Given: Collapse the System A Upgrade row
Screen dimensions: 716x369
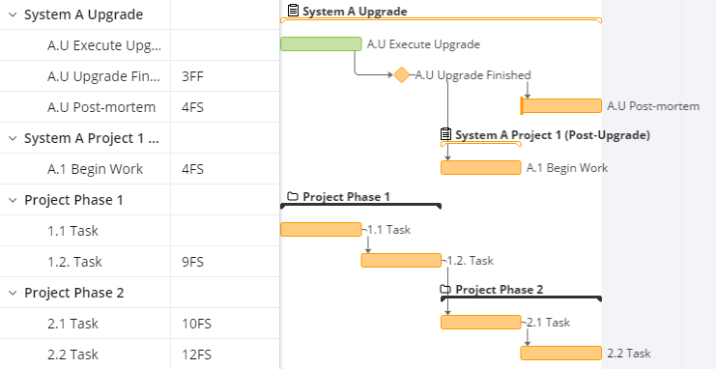Looking at the screenshot, I should pos(13,14).
